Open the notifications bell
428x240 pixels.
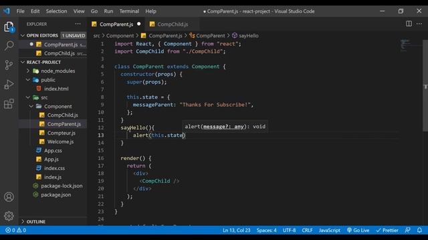pyautogui.click(x=419, y=230)
